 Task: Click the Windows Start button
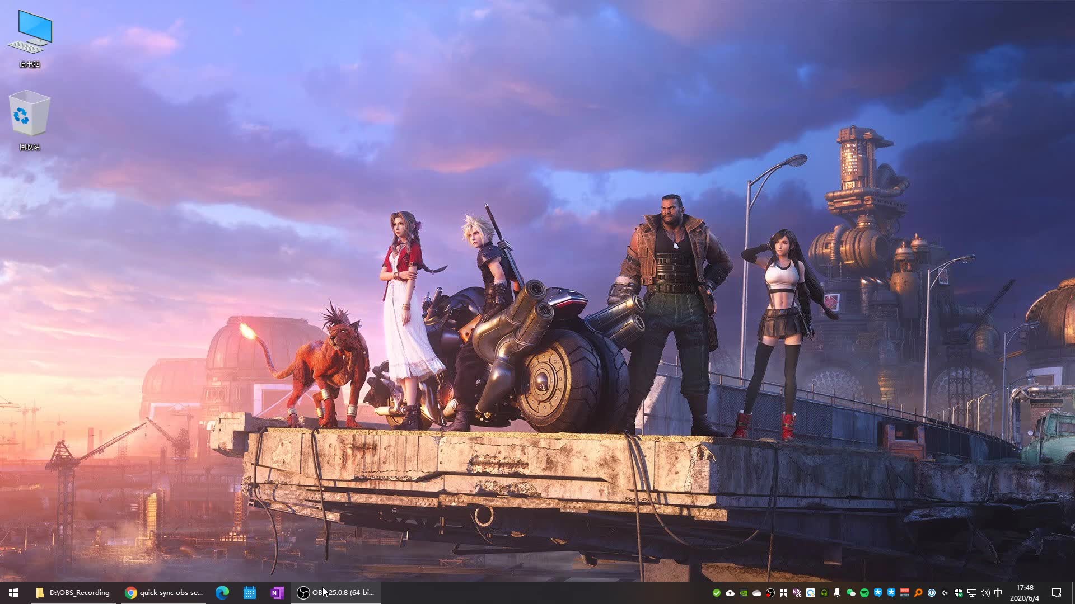(x=13, y=593)
